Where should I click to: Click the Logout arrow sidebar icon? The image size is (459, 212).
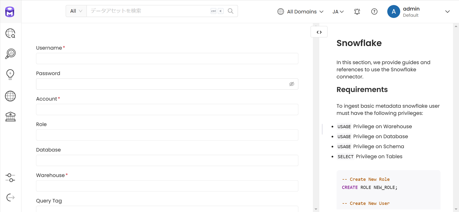pyautogui.click(x=10, y=197)
